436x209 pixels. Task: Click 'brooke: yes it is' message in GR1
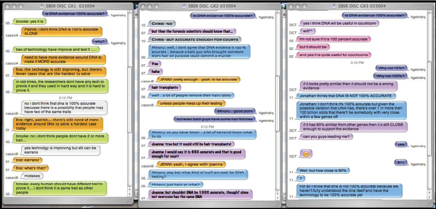pos(29,21)
